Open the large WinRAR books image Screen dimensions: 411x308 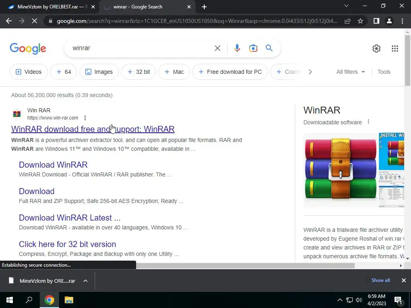(x=340, y=170)
